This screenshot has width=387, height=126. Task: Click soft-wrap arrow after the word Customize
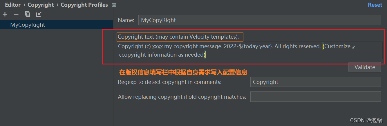tap(353, 46)
